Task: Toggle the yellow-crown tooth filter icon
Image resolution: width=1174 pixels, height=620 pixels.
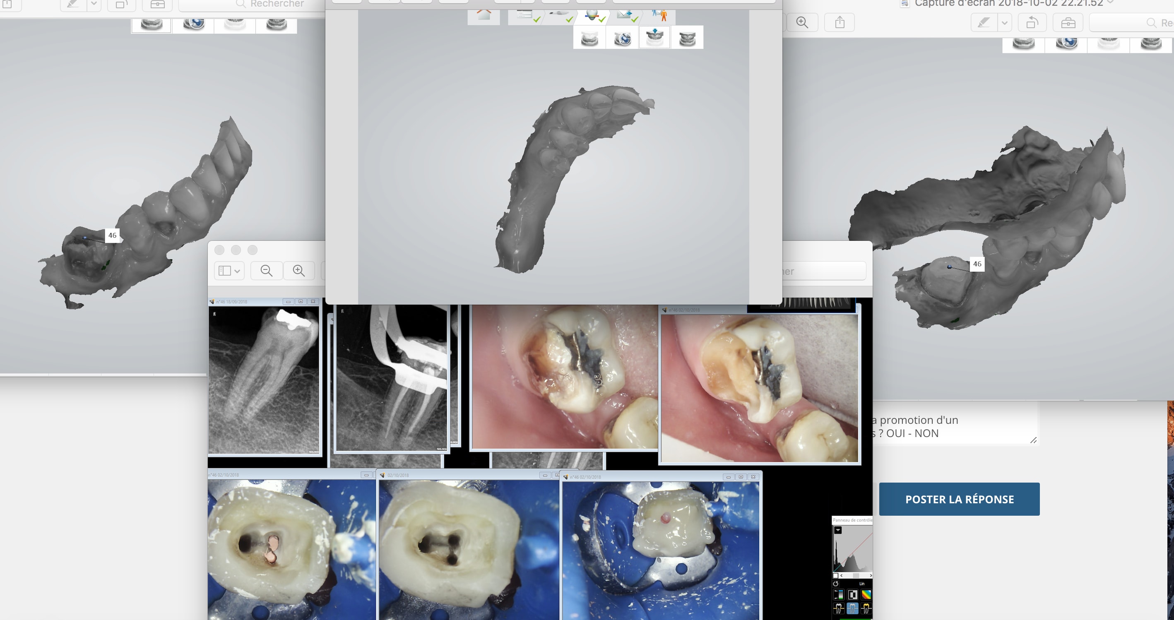Action: click(x=866, y=608)
